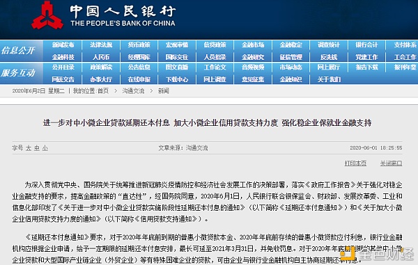This screenshot has width=418, height=265.
Task: Click the People's Bank of China red logo
Action: pyautogui.click(x=47, y=15)
